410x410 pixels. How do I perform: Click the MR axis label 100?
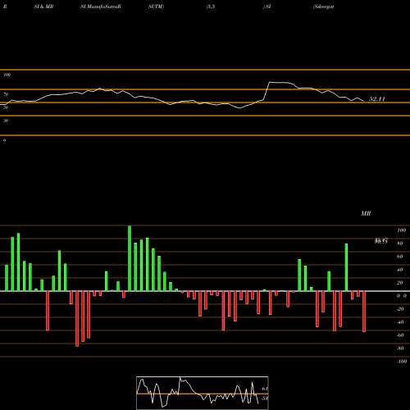click(x=401, y=230)
